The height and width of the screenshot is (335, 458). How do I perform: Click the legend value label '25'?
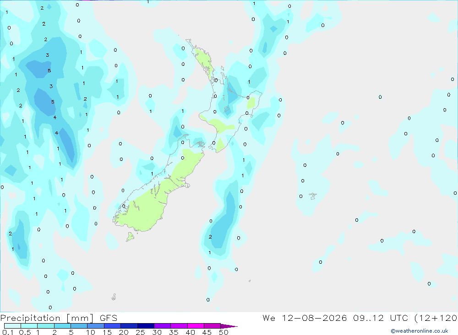140,332
